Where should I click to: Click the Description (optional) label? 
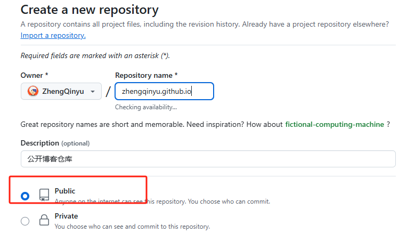(x=55, y=143)
